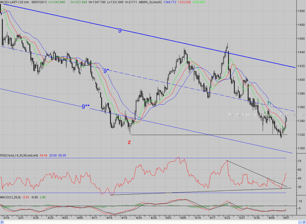This screenshot has width=306, height=224.
Task: Click the MICEX LAST-120 min chart title
Action: 15,2
